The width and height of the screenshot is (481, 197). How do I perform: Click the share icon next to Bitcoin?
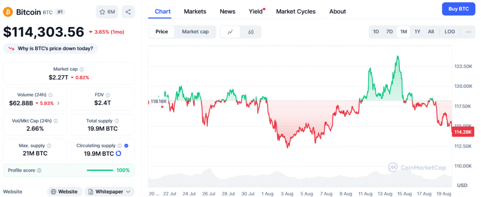(128, 12)
